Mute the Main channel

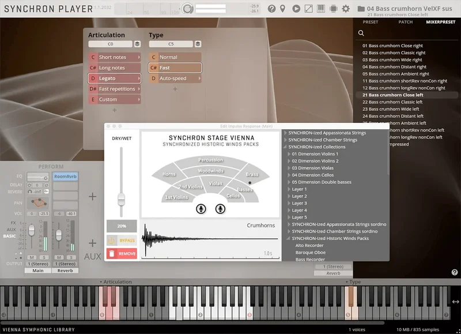point(32,257)
